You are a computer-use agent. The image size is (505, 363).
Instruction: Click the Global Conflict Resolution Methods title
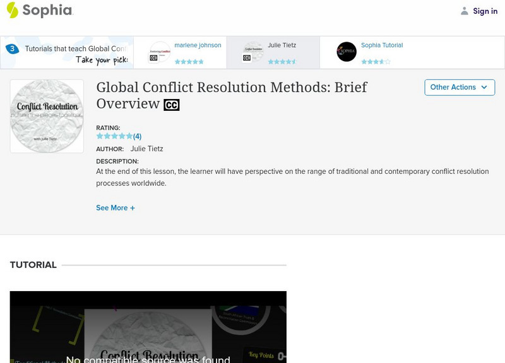[x=232, y=96]
